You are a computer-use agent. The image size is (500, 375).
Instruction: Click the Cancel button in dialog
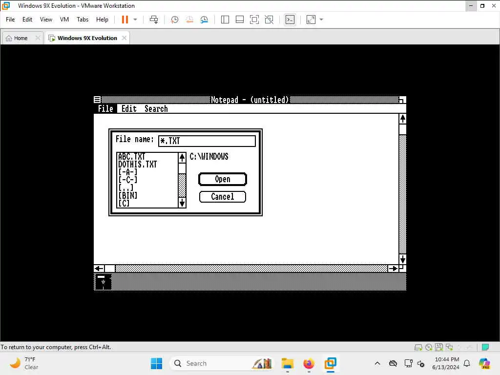[x=223, y=197]
